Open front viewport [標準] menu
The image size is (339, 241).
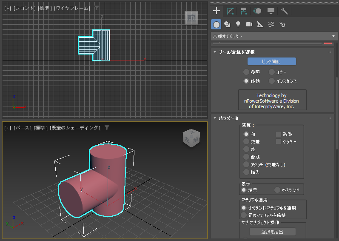(x=45, y=8)
